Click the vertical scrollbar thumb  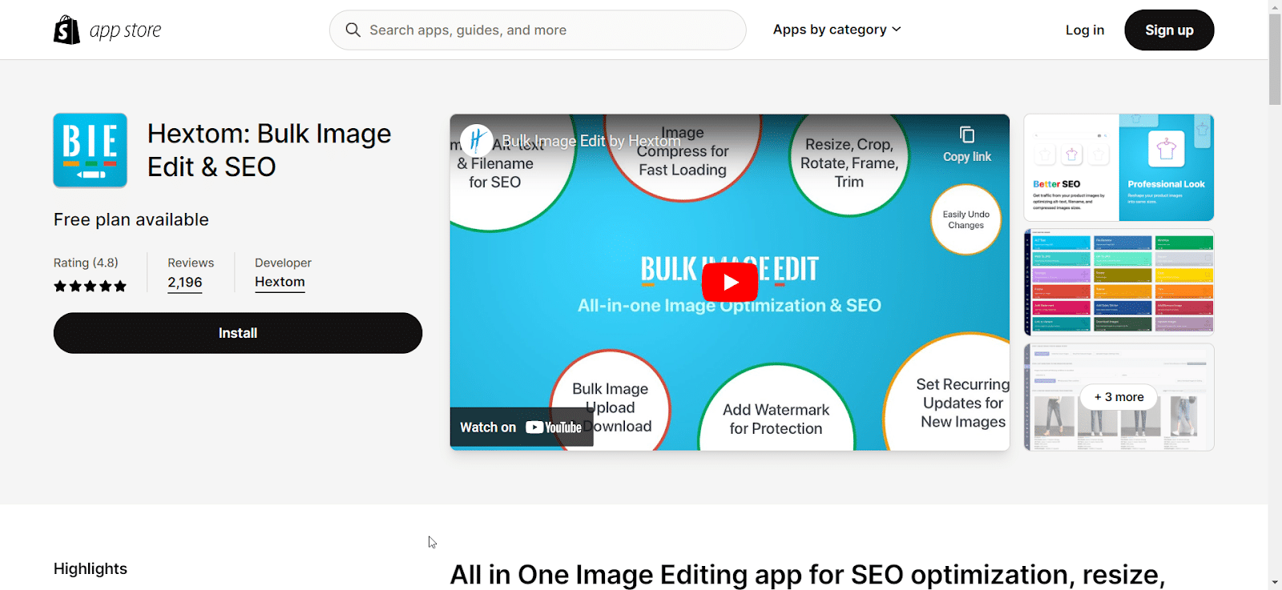click(1275, 59)
